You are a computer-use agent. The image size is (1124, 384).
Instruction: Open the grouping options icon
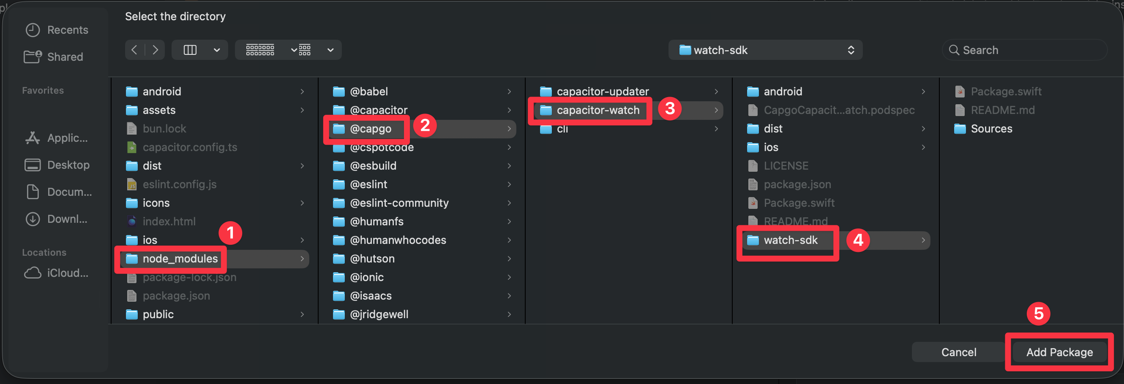(260, 50)
